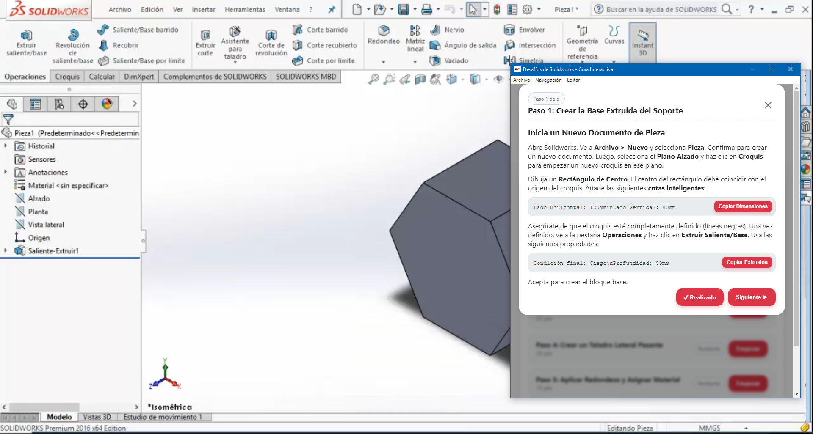
Task: Open Navegación menu in Guía Interactiva
Action: pos(548,80)
